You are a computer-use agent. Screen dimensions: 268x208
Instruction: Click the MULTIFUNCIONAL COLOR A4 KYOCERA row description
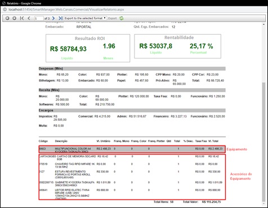73,150
